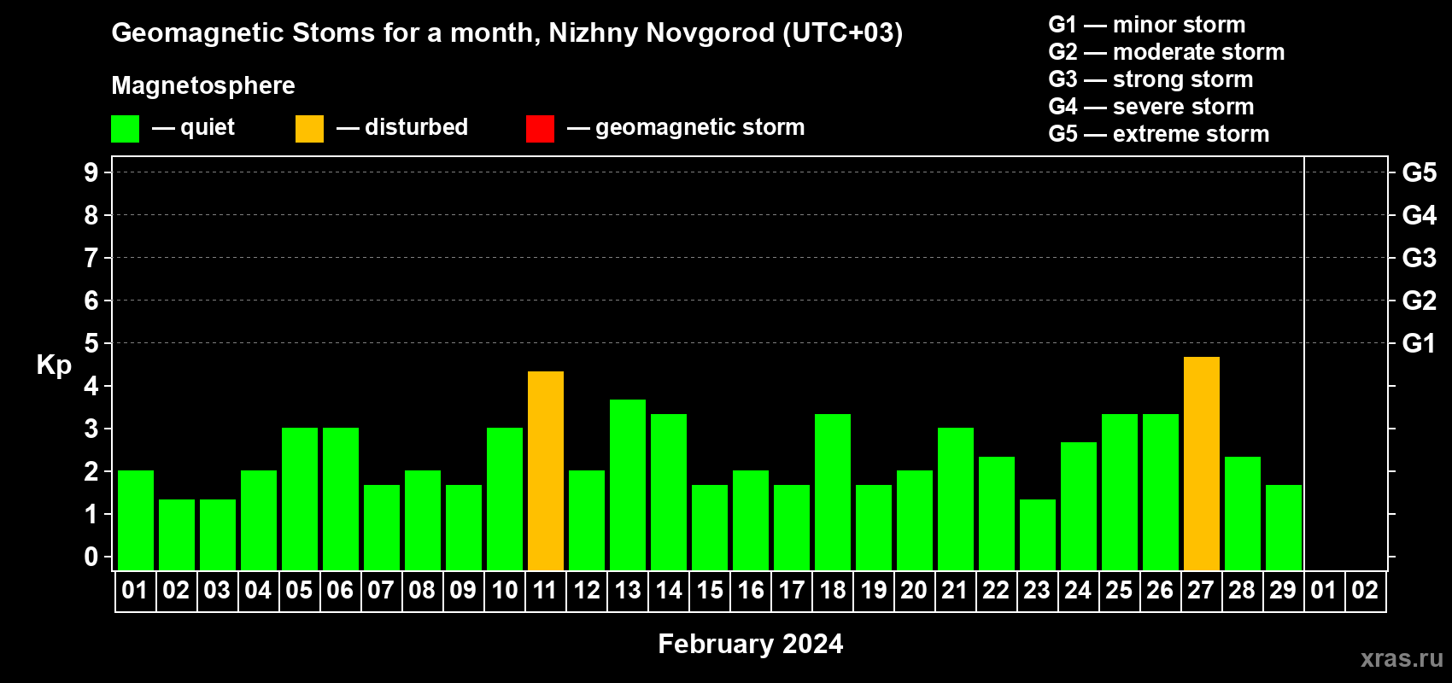Click the February 2024 month caption

point(751,643)
